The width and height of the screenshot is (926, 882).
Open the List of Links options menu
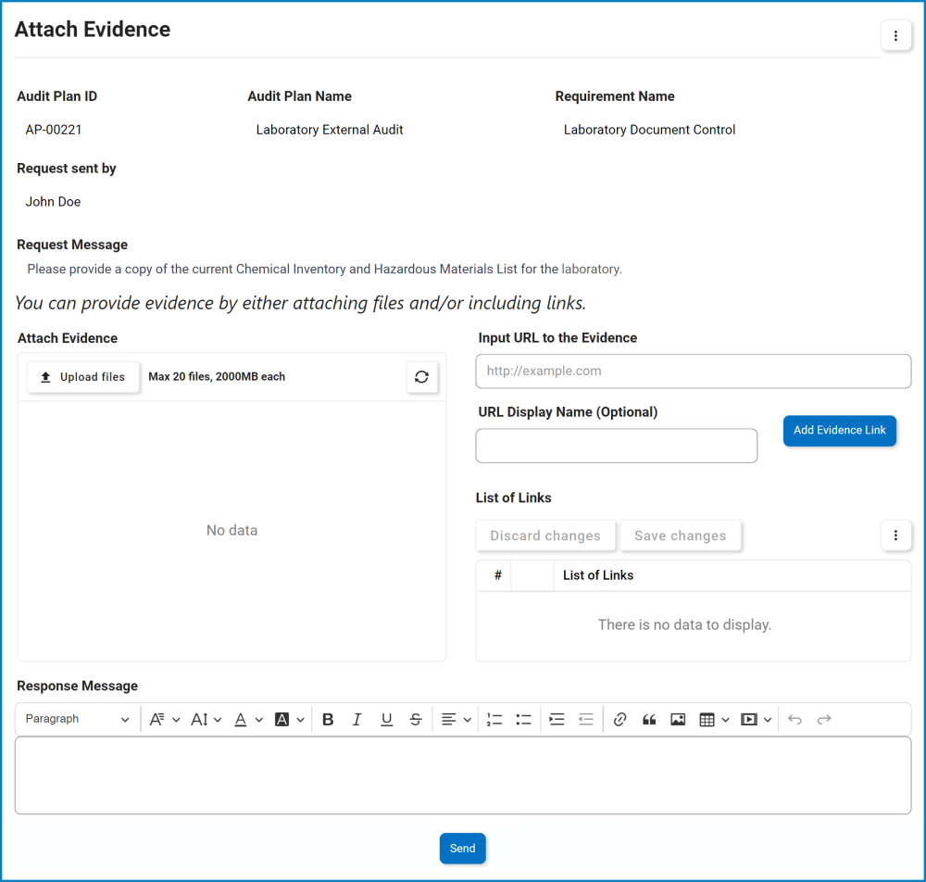[895, 535]
